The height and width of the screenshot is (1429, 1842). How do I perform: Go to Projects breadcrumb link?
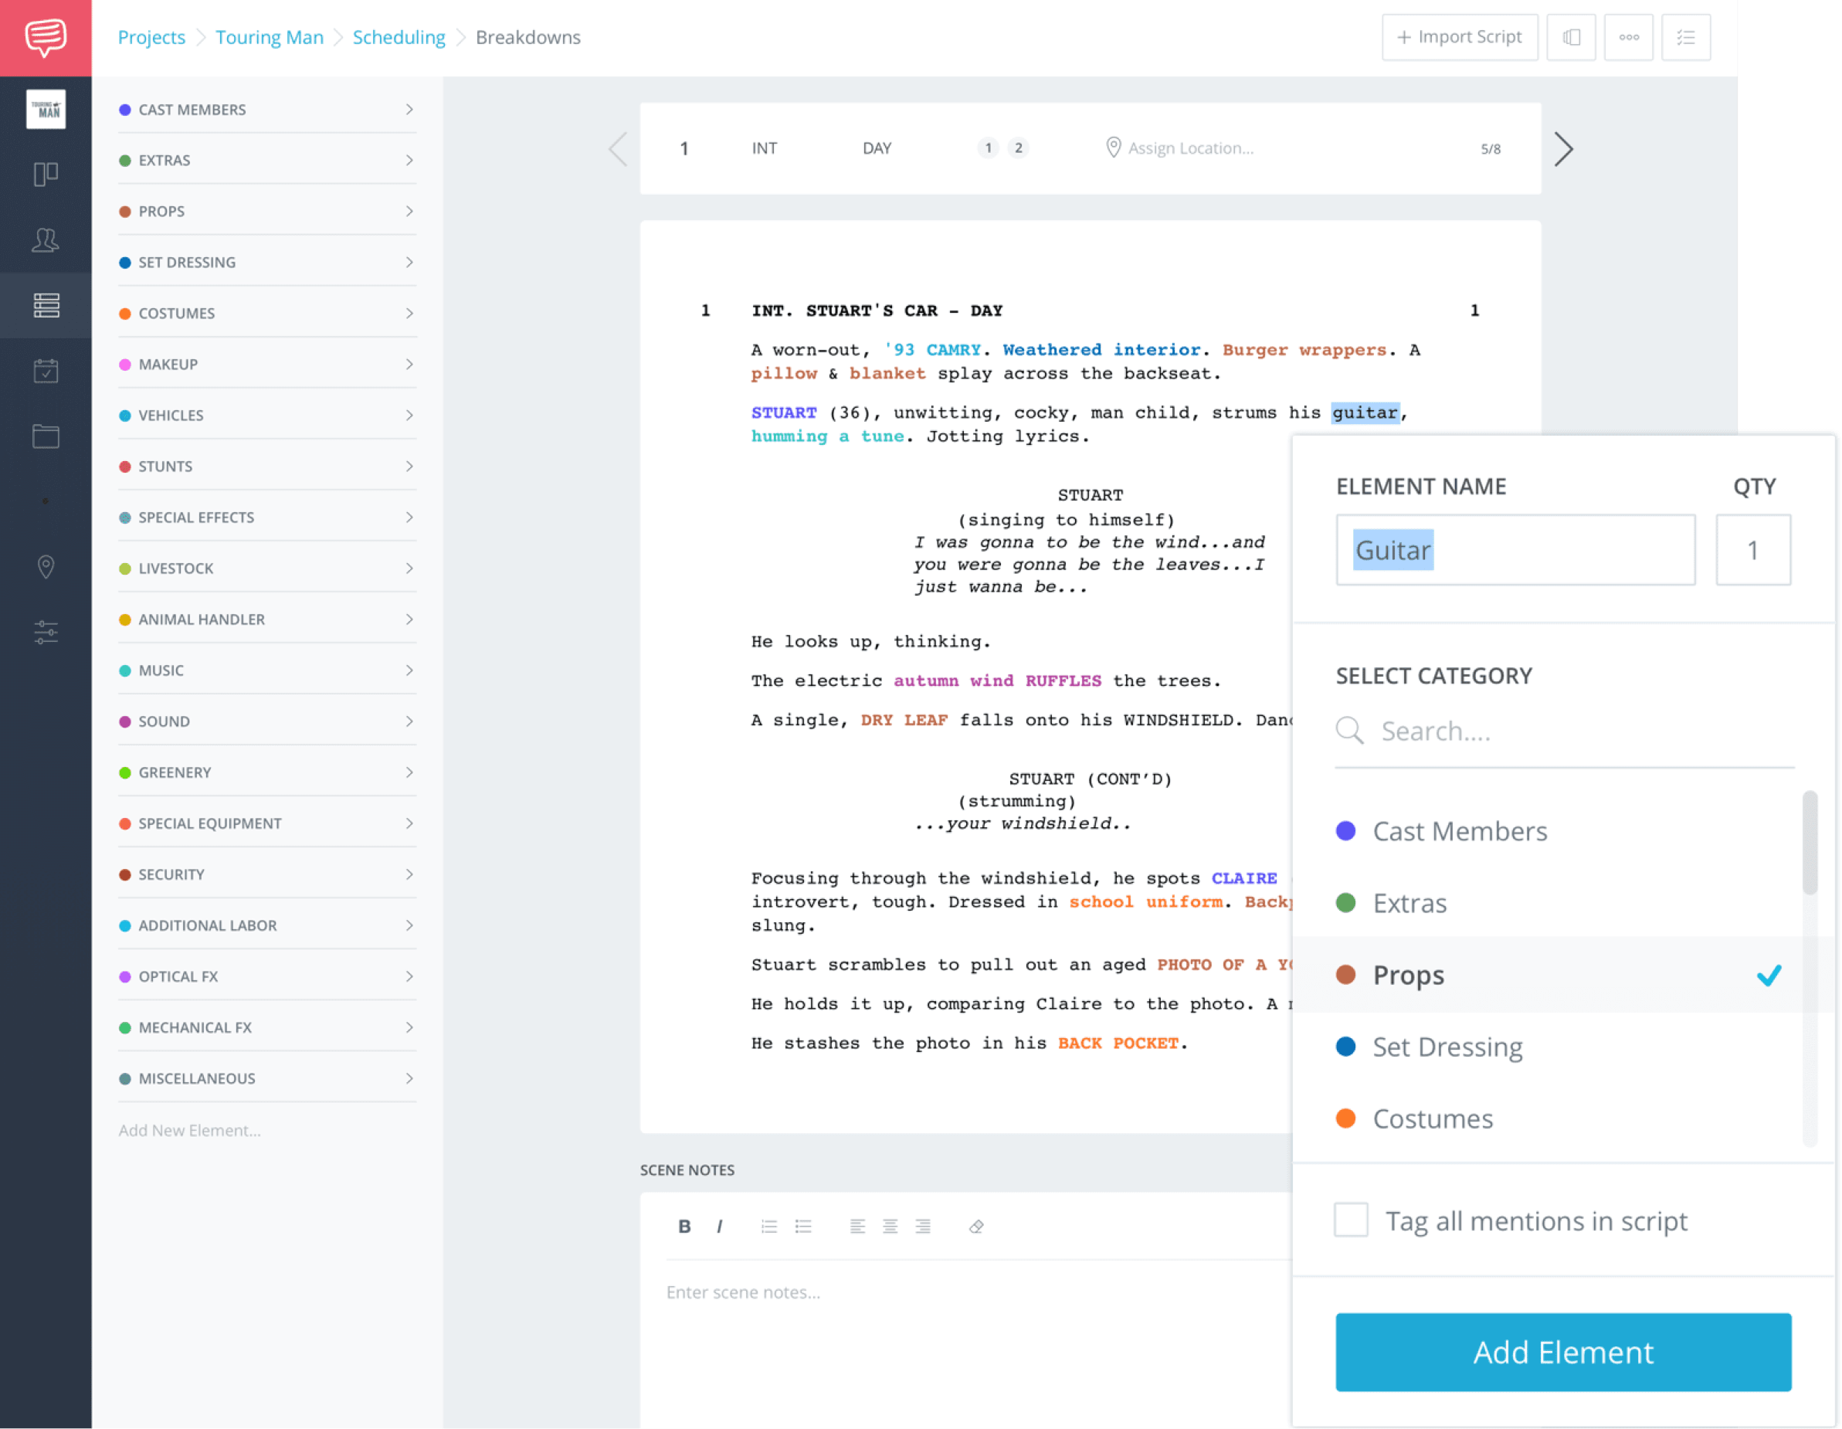(x=151, y=37)
